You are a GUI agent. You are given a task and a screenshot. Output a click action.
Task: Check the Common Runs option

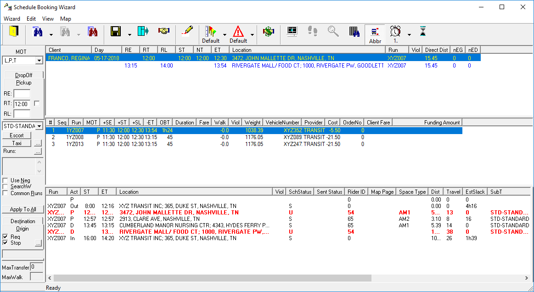pos(6,193)
